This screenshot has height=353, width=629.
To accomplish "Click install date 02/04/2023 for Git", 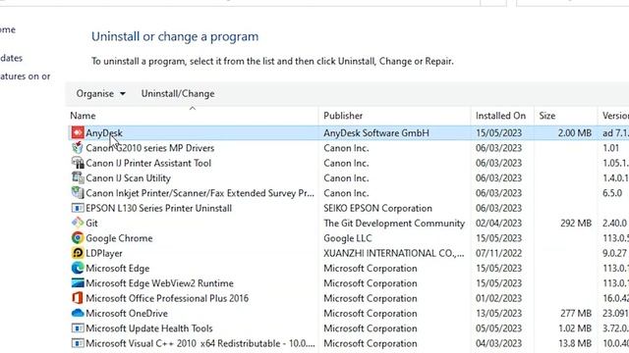I will [498, 224].
